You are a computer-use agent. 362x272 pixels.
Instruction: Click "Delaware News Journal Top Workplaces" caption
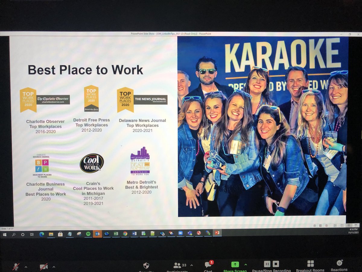coord(142,123)
